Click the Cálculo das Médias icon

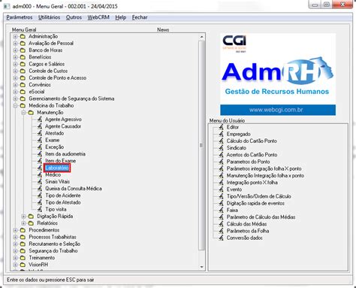pos(221,224)
